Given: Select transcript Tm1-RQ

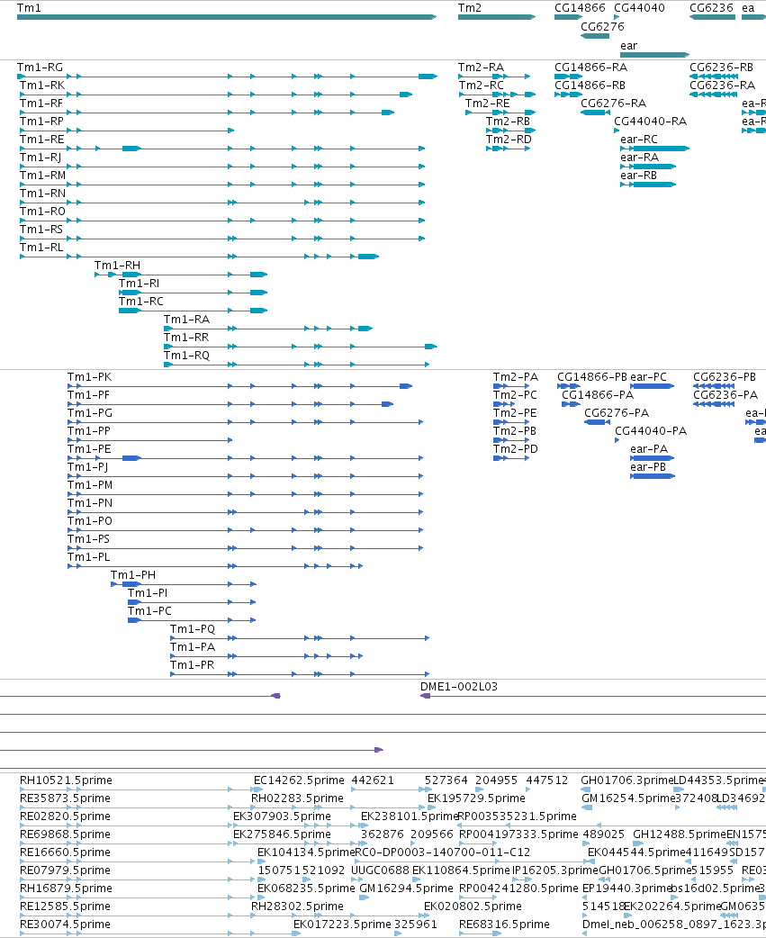Looking at the screenshot, I should click(297, 364).
